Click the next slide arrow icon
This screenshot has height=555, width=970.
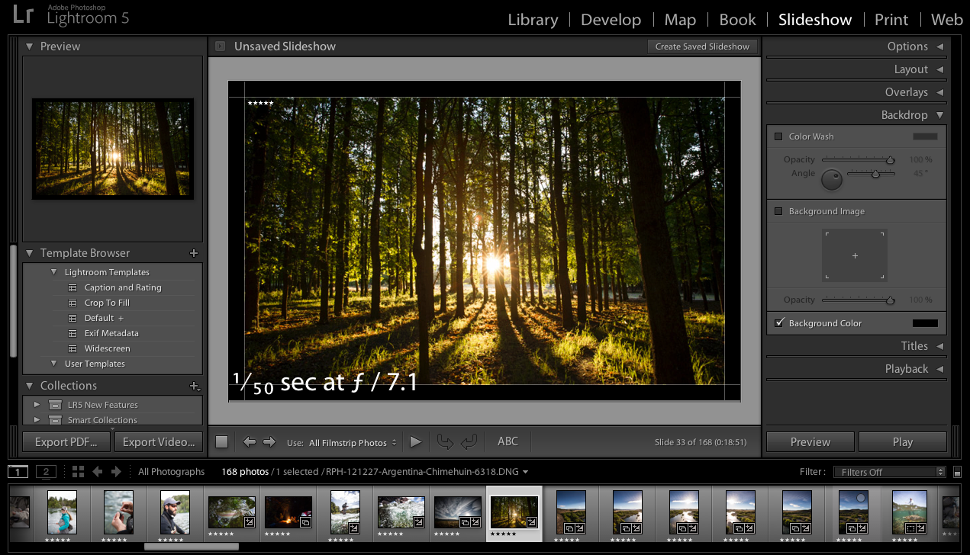coord(269,441)
